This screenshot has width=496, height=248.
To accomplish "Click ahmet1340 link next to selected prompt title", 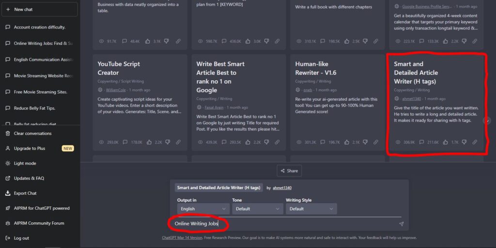I will (282, 188).
